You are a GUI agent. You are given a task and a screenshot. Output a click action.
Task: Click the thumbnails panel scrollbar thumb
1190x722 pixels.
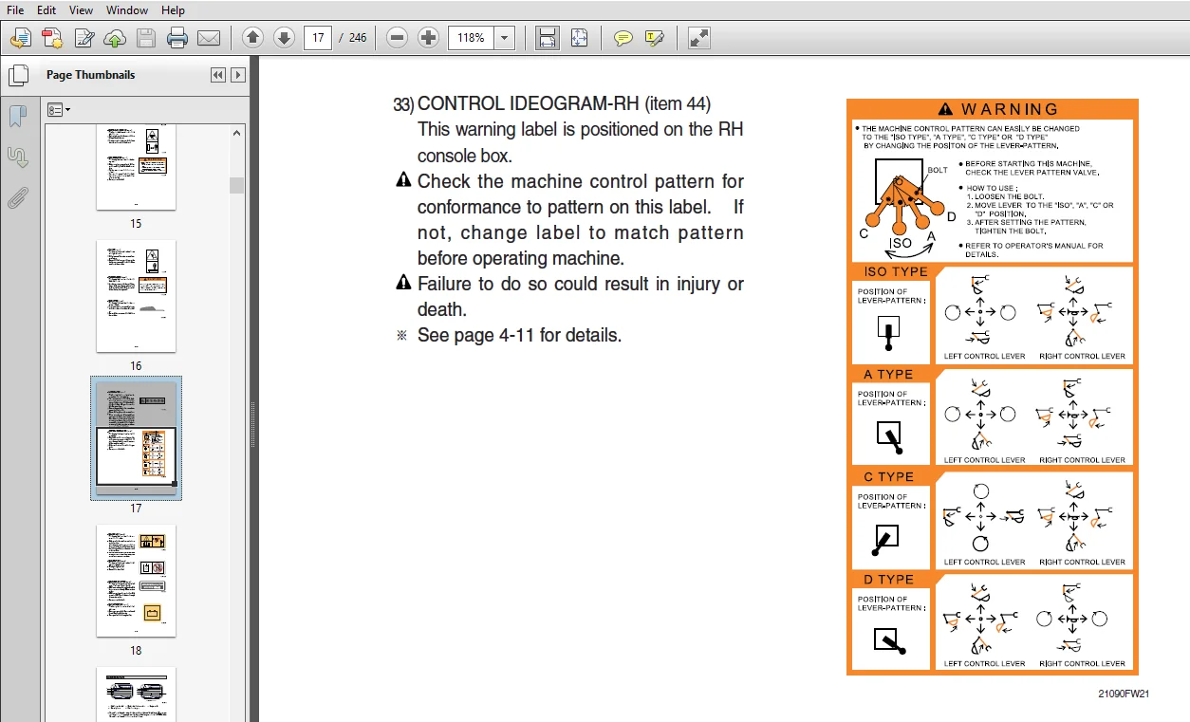237,185
